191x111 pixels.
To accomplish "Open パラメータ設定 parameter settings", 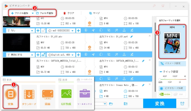I will point(172,64).
